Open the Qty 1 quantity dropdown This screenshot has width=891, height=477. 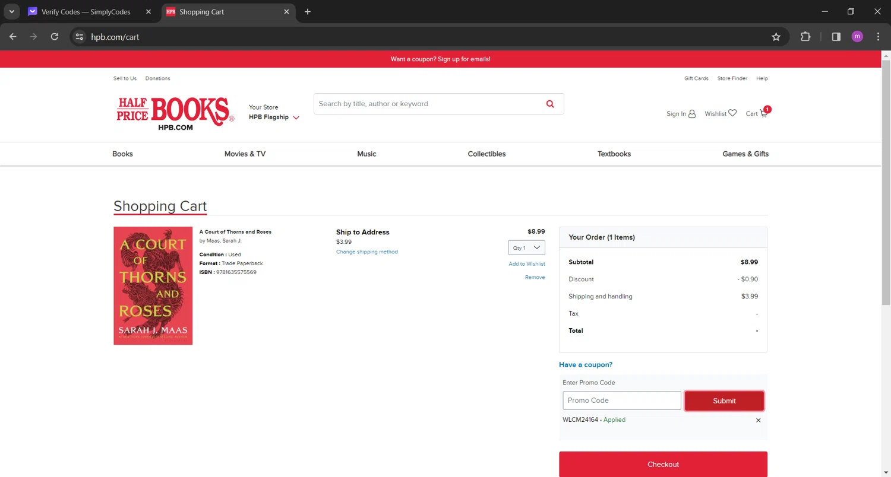[x=526, y=247]
